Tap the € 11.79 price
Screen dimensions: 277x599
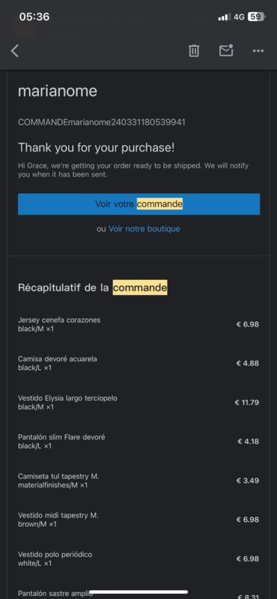[247, 402]
